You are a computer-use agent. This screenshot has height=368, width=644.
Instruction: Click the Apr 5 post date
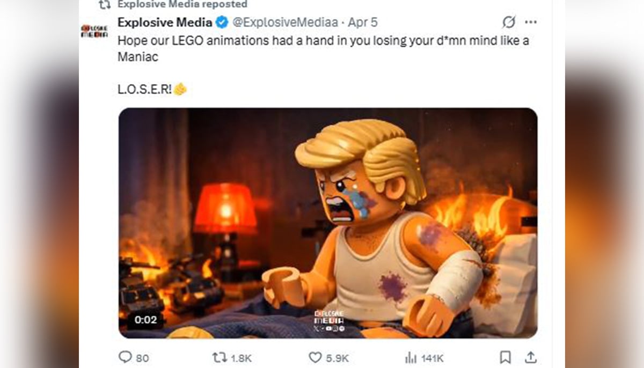(x=363, y=23)
